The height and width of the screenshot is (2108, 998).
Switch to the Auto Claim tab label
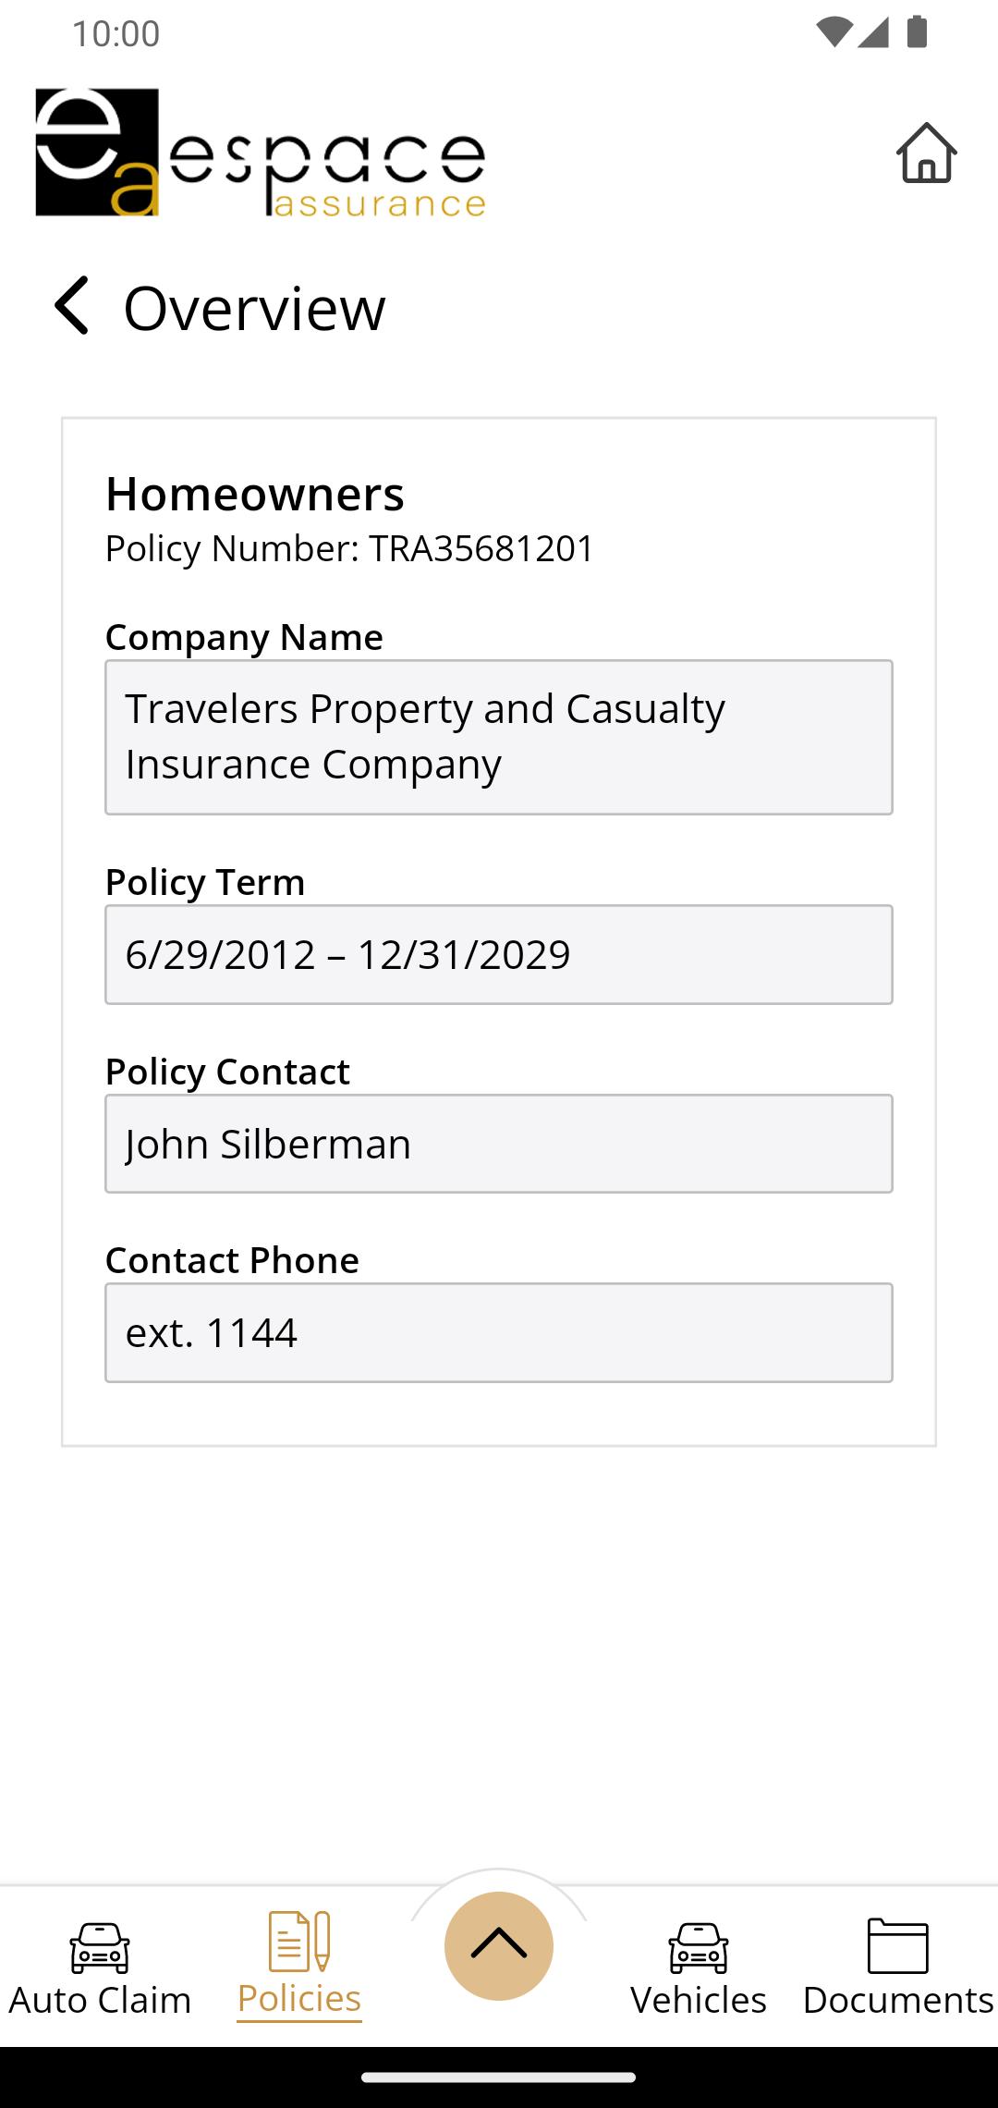point(100,2000)
